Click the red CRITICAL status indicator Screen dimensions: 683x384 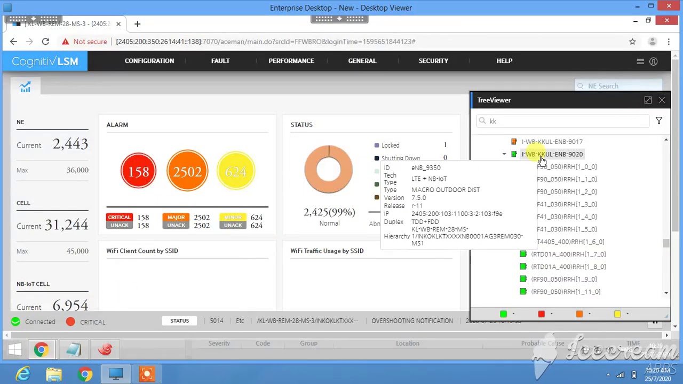[70, 322]
